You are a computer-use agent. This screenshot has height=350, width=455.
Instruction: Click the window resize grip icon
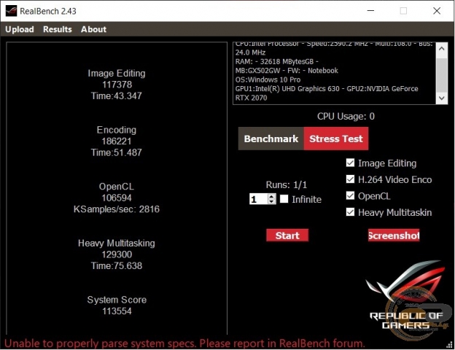[x=450, y=345]
